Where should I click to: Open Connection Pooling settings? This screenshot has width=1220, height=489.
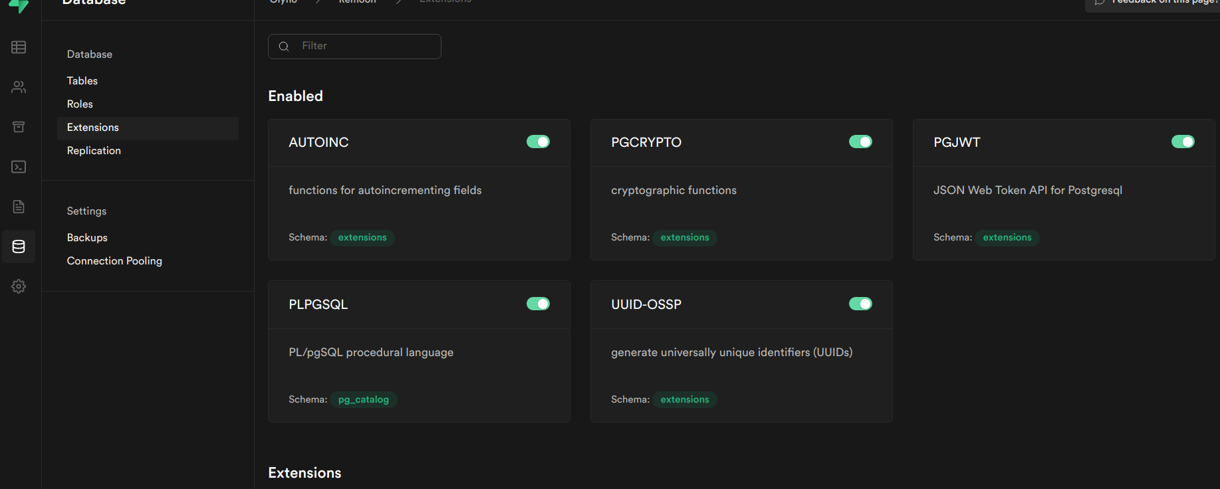click(x=114, y=260)
